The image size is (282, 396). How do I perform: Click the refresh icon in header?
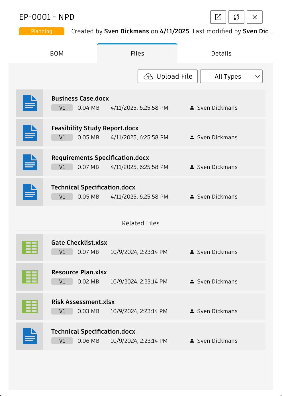click(236, 17)
